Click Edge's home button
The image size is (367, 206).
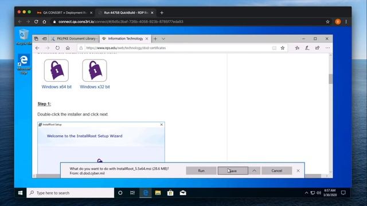pyautogui.click(x=68, y=48)
